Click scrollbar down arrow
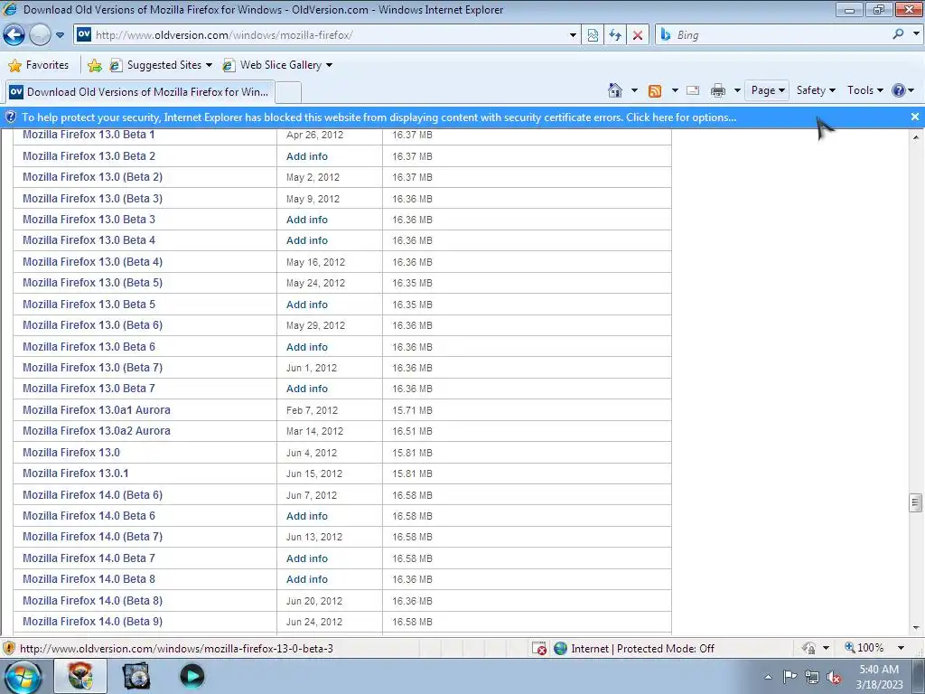 (915, 629)
